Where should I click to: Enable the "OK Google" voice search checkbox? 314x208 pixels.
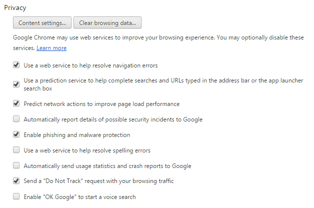point(16,196)
